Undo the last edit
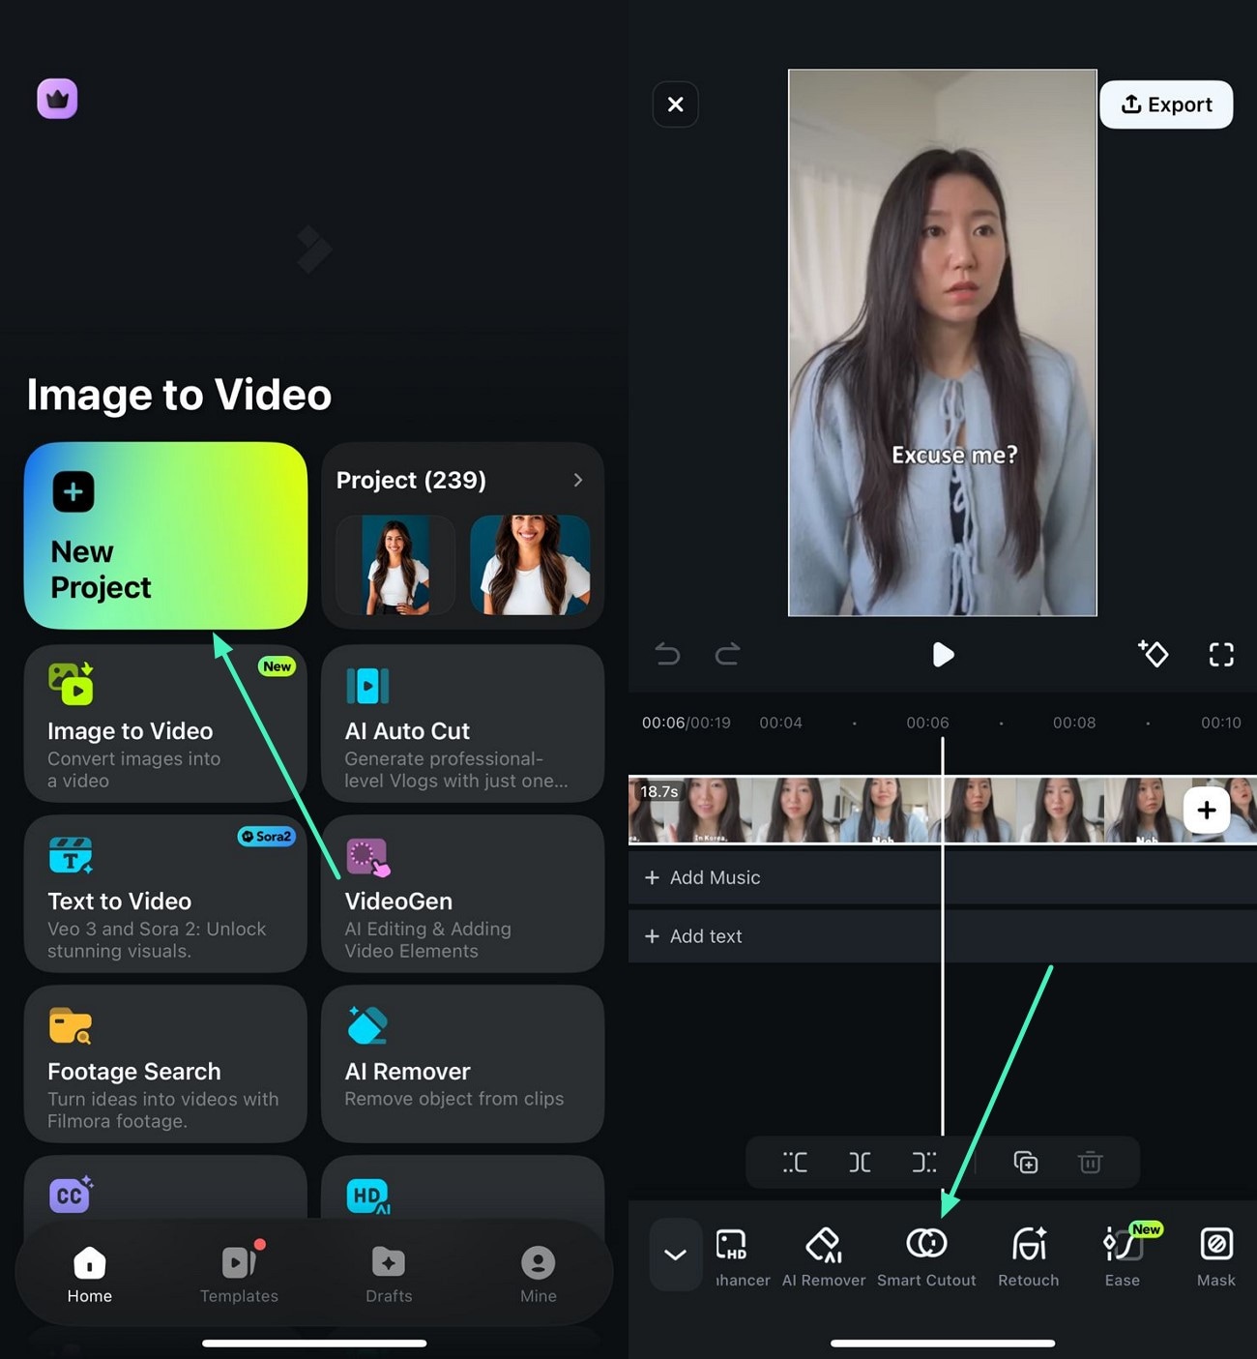This screenshot has width=1257, height=1359. (x=667, y=654)
